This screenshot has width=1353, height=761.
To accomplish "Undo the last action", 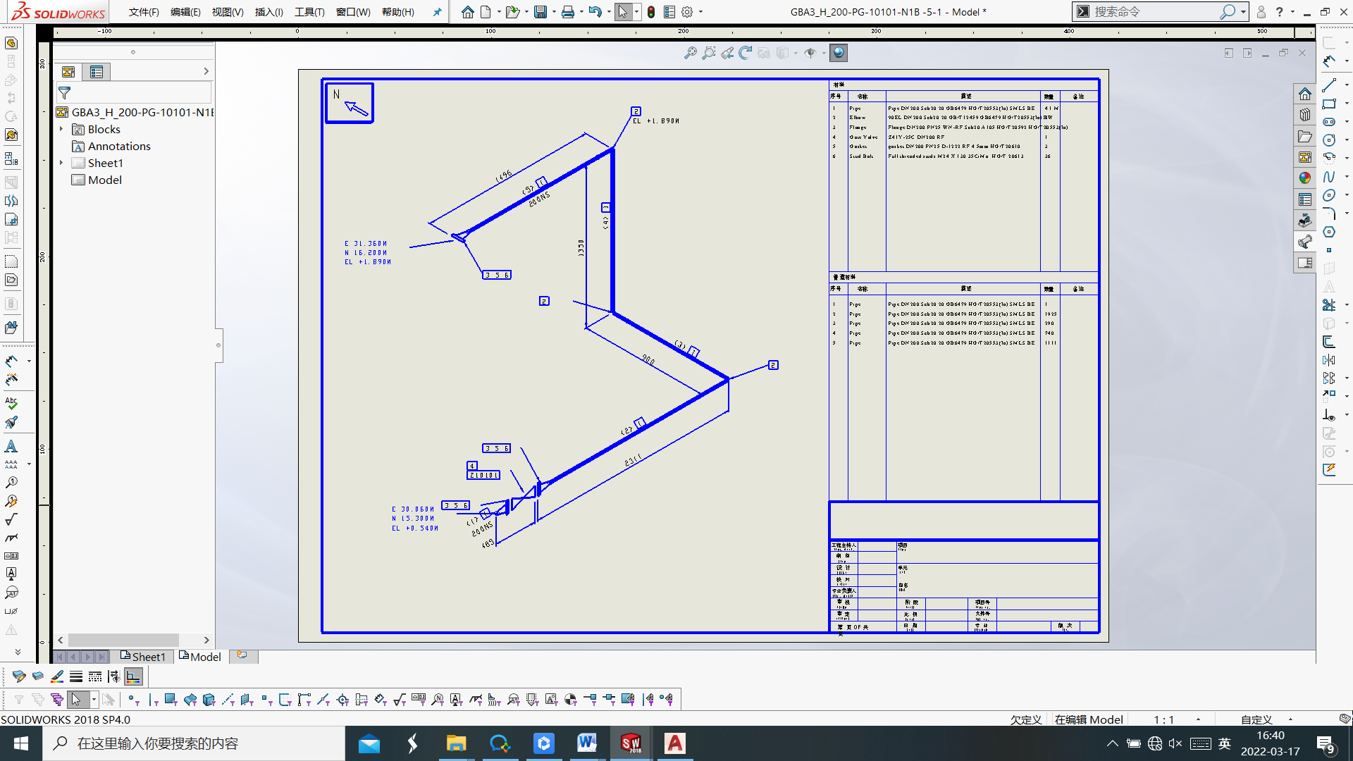I will [x=595, y=12].
